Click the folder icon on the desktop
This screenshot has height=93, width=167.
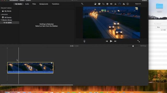coord(159,6)
